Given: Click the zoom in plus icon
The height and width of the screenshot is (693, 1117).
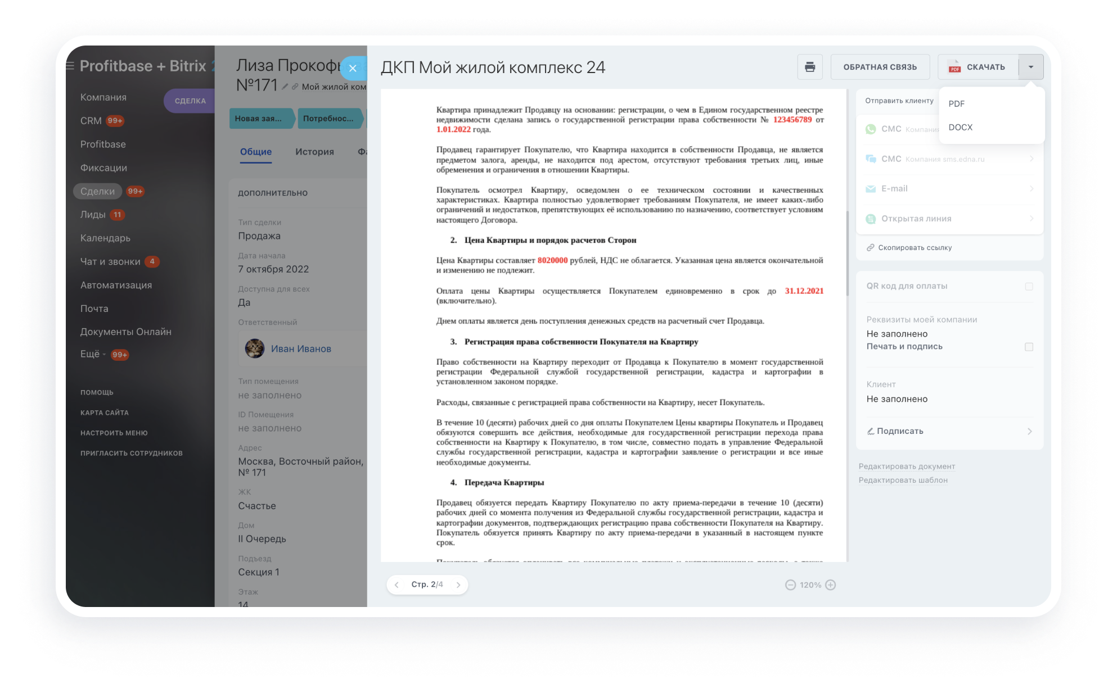Looking at the screenshot, I should click(831, 585).
